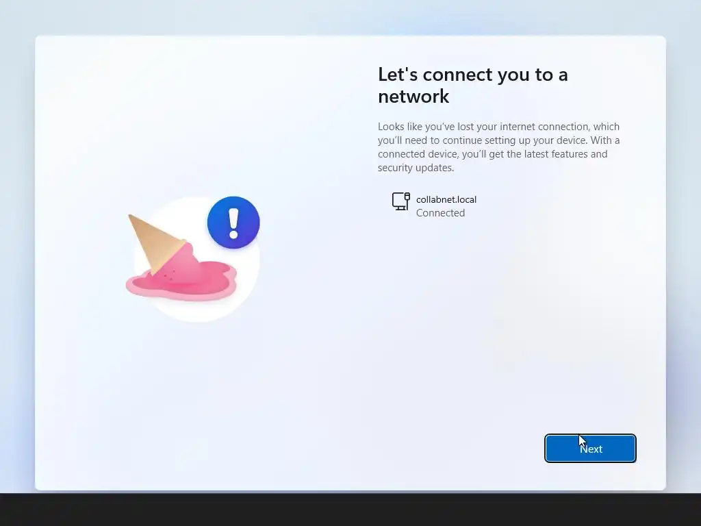Screen dimensions: 701x526
Task: Click the security updates text line
Action: coord(416,168)
